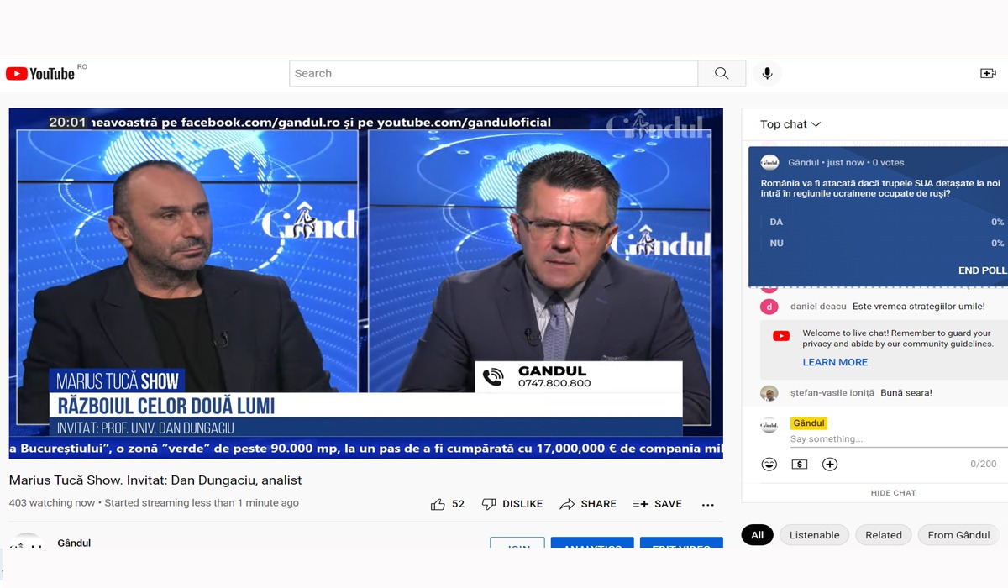Click daniel deacu's avatar in chat

(769, 307)
